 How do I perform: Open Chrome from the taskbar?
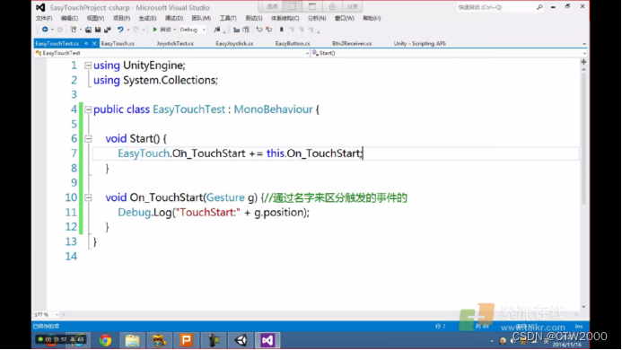pos(106,340)
